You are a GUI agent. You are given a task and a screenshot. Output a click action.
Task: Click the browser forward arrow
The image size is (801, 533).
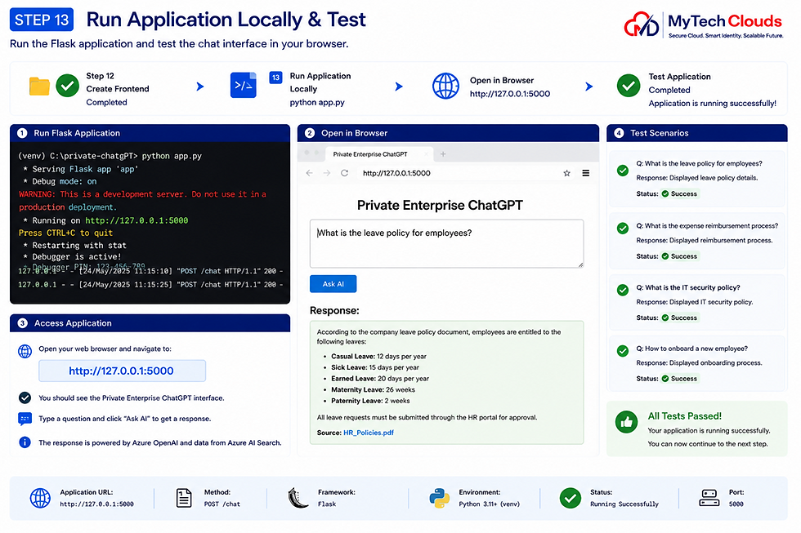327,173
